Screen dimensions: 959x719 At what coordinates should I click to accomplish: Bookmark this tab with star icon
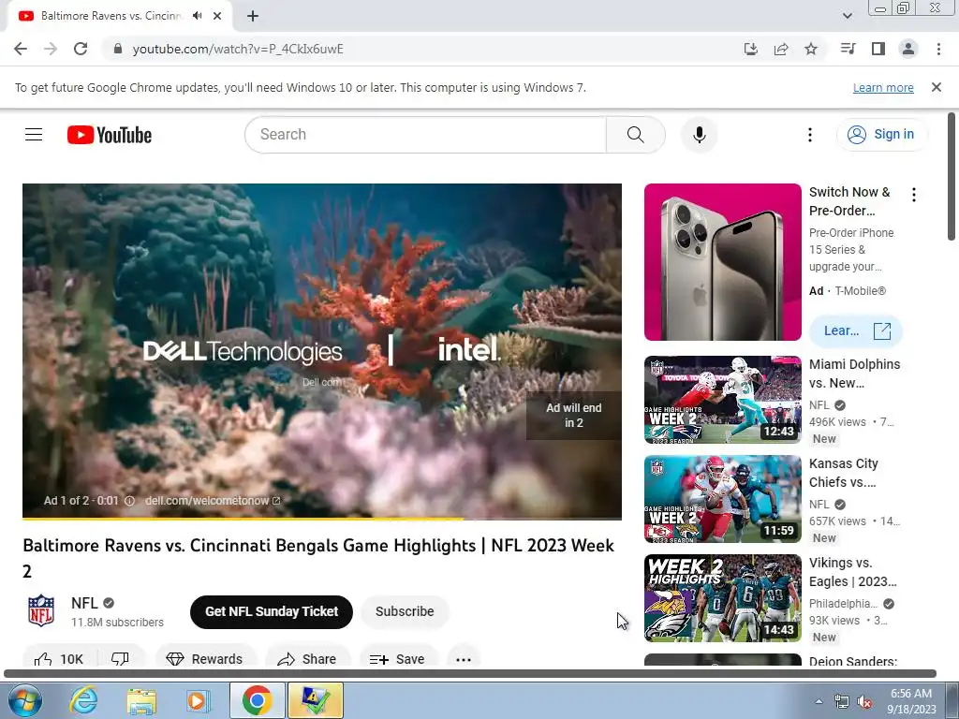point(811,49)
